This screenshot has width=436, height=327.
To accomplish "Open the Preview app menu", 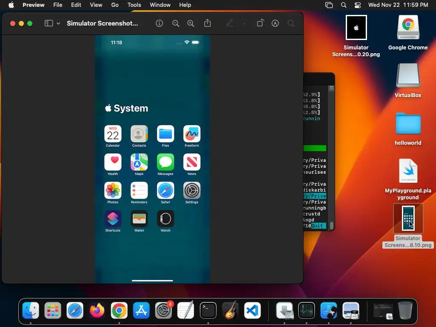I will [33, 5].
